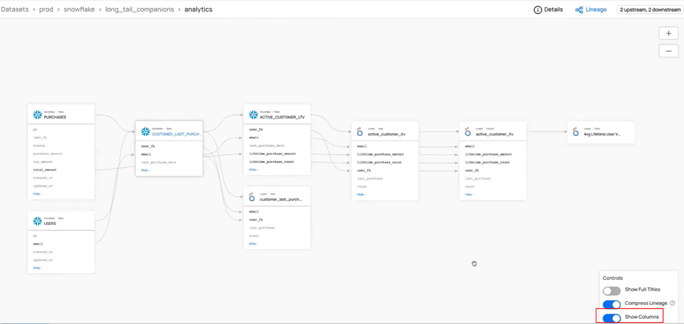Hide columns of ACTIVE_CUSTOMER_LTV table node

point(253,170)
